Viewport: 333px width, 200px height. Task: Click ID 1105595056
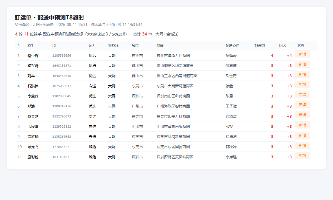pyautogui.click(x=62, y=55)
